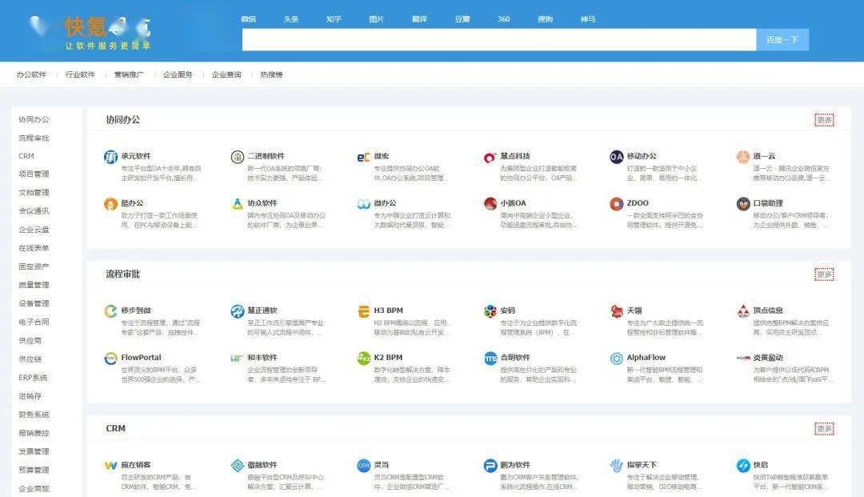The width and height of the screenshot is (864, 497).
Task: Select the 知乎 search tab
Action: point(334,19)
